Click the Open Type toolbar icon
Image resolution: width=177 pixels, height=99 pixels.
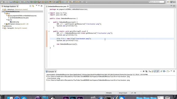[x=50, y=2]
